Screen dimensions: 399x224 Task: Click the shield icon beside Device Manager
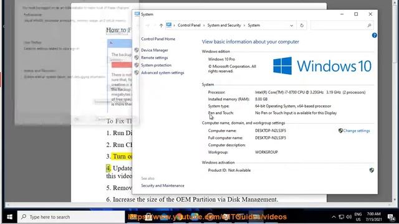[x=137, y=50]
